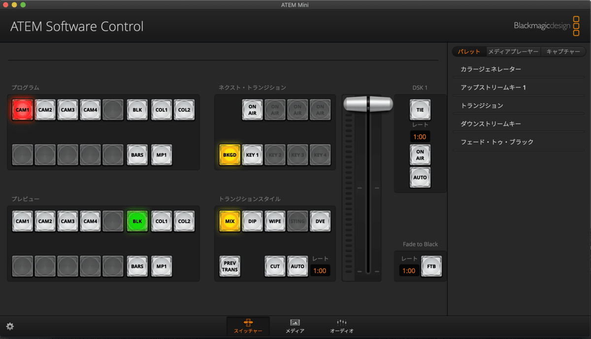Click the Blackmagicdesign logo
The width and height of the screenshot is (591, 339).
(547, 26)
